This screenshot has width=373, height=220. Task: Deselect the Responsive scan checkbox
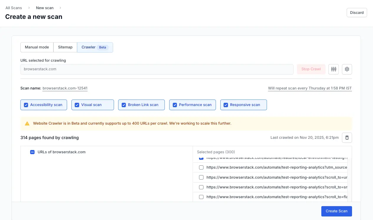[x=226, y=105]
